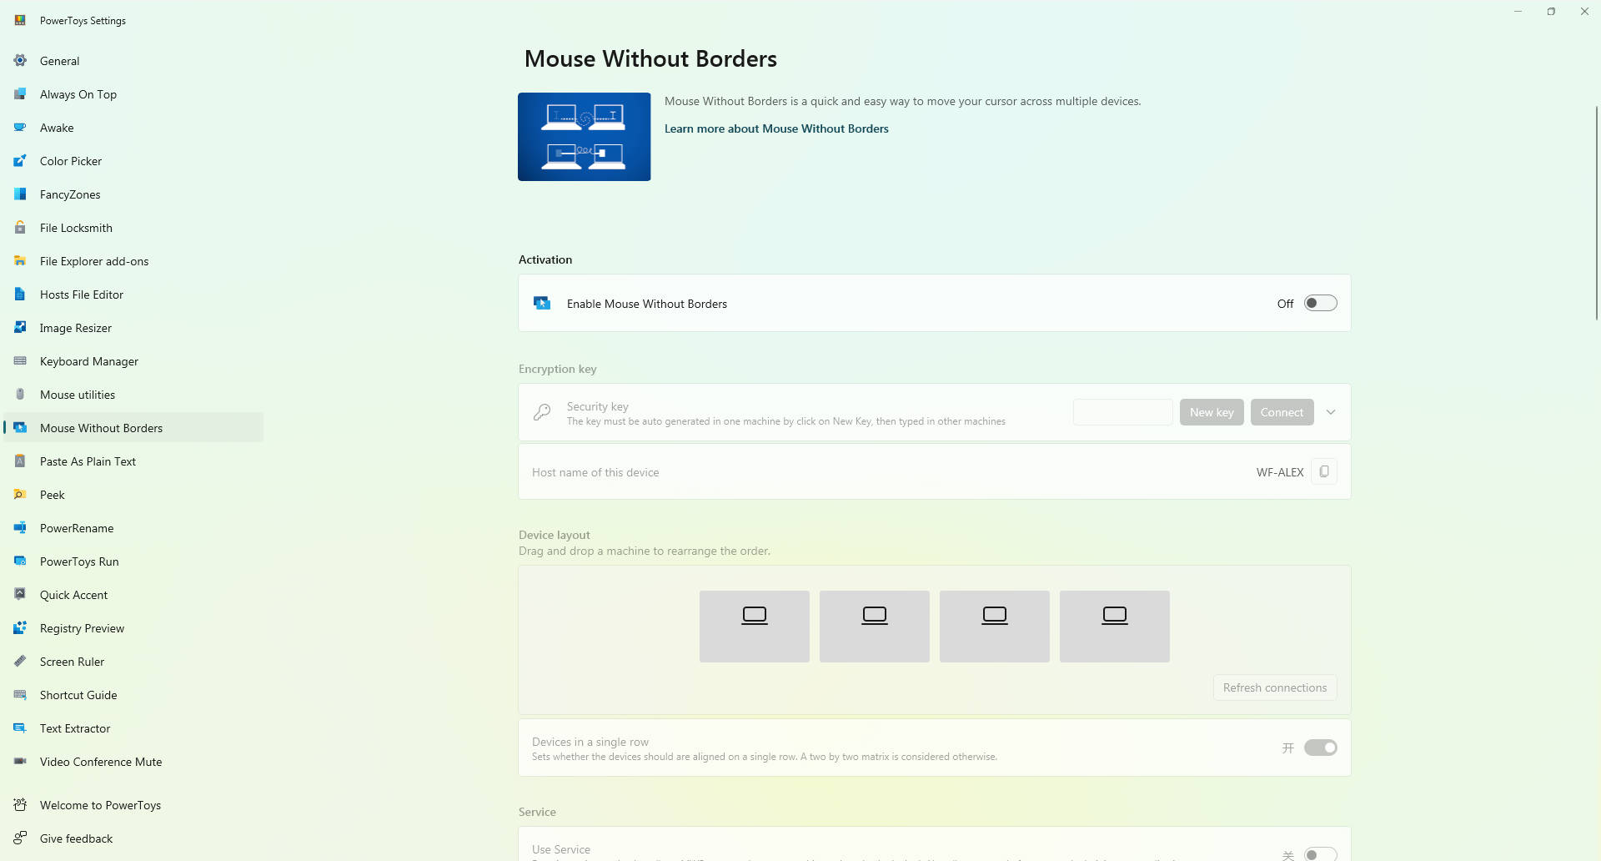Screen dimensions: 1601x861
Task: Enable the Mouse Without Borders toggle
Action: tap(1320, 304)
